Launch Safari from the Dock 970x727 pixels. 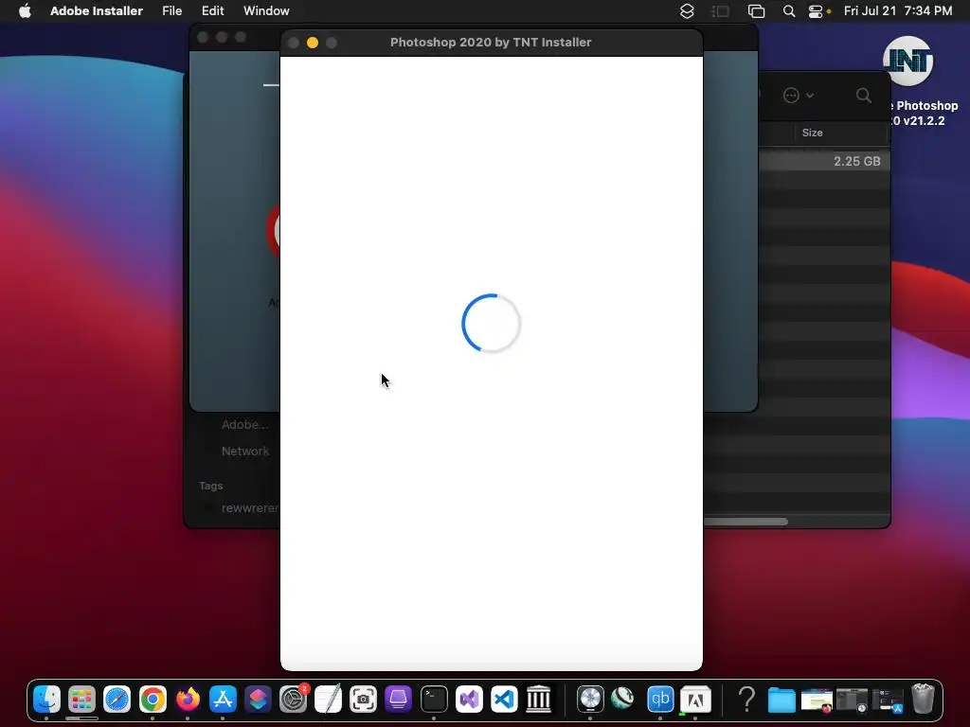tap(117, 700)
